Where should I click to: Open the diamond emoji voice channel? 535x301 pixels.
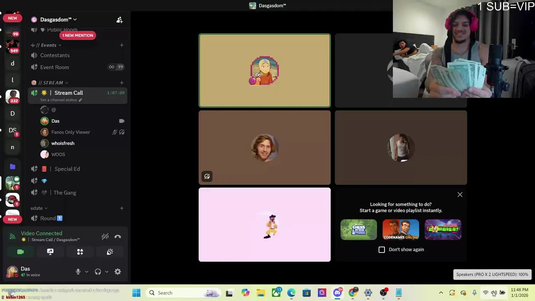(x=78, y=181)
